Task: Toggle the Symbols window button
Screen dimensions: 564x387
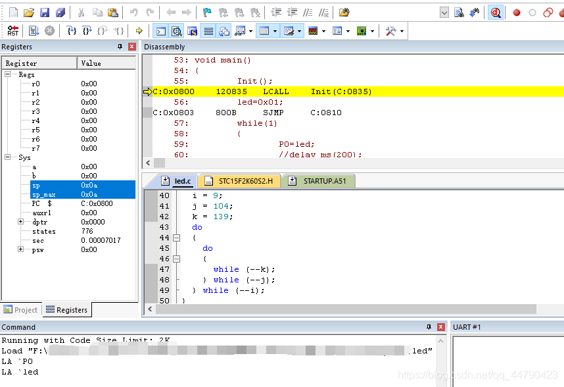Action: tap(193, 32)
